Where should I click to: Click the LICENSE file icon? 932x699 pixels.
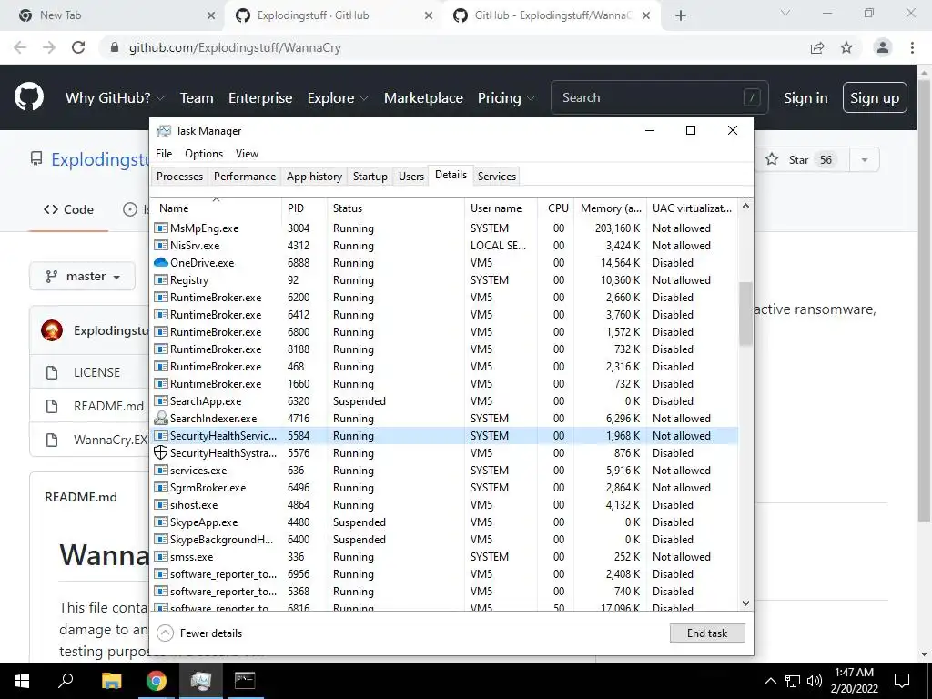pos(52,372)
